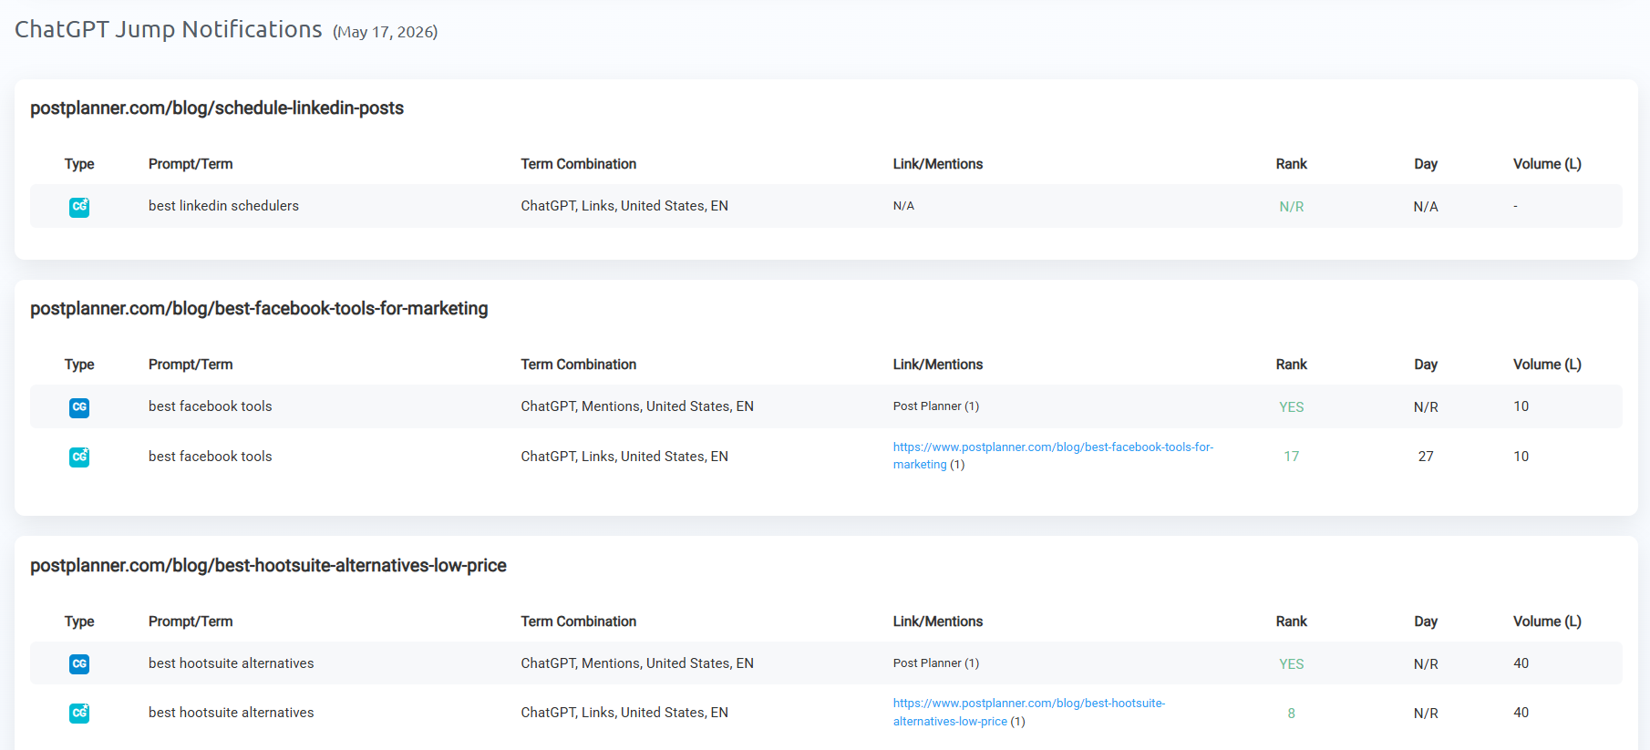Image resolution: width=1650 pixels, height=750 pixels.
Task: Click 'ChatGPT, Mentions, United States, EN' for facebook tools
Action: pos(637,406)
